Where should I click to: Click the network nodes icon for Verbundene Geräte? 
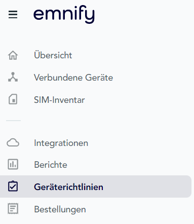(13, 77)
